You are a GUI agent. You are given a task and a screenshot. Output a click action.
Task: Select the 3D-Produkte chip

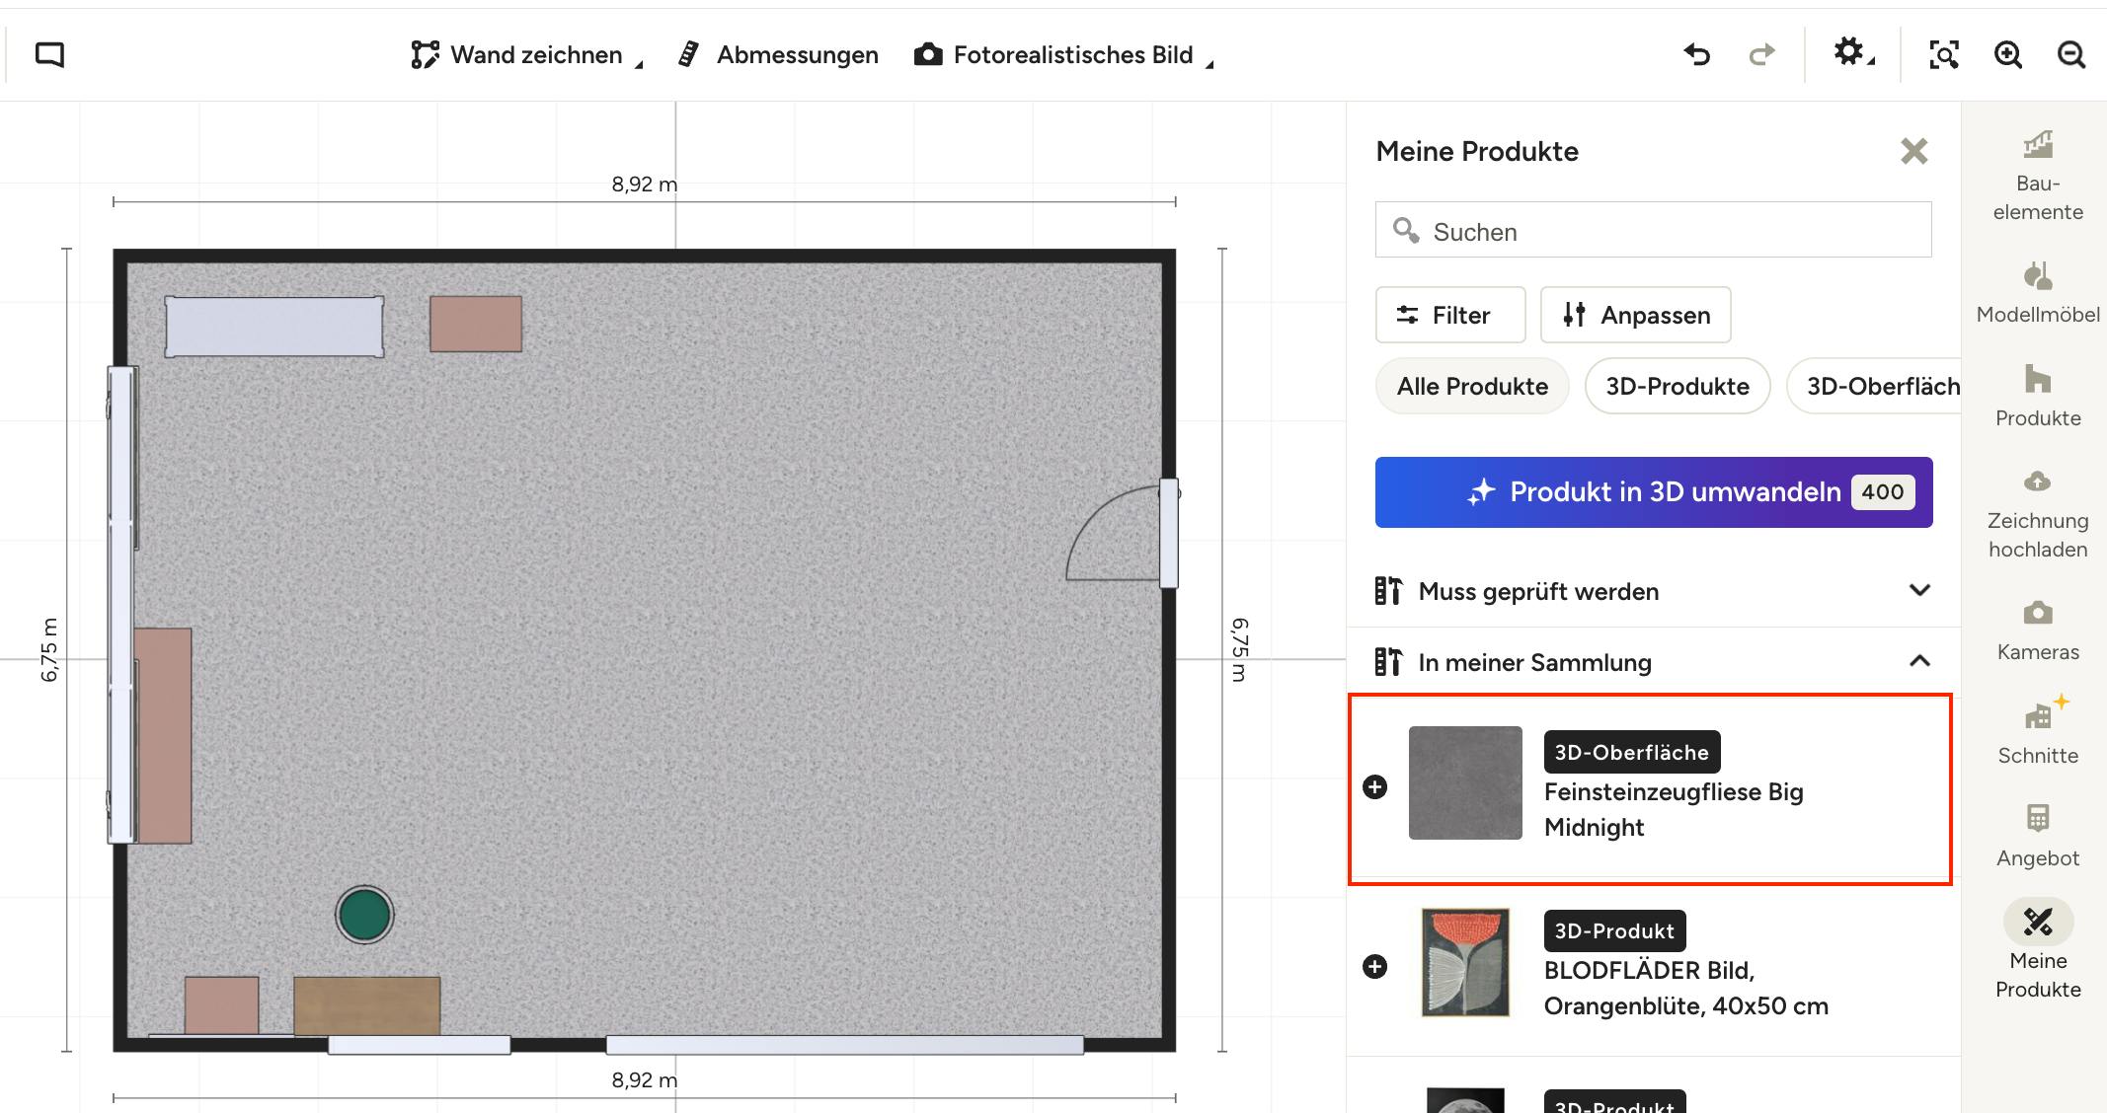1678,386
